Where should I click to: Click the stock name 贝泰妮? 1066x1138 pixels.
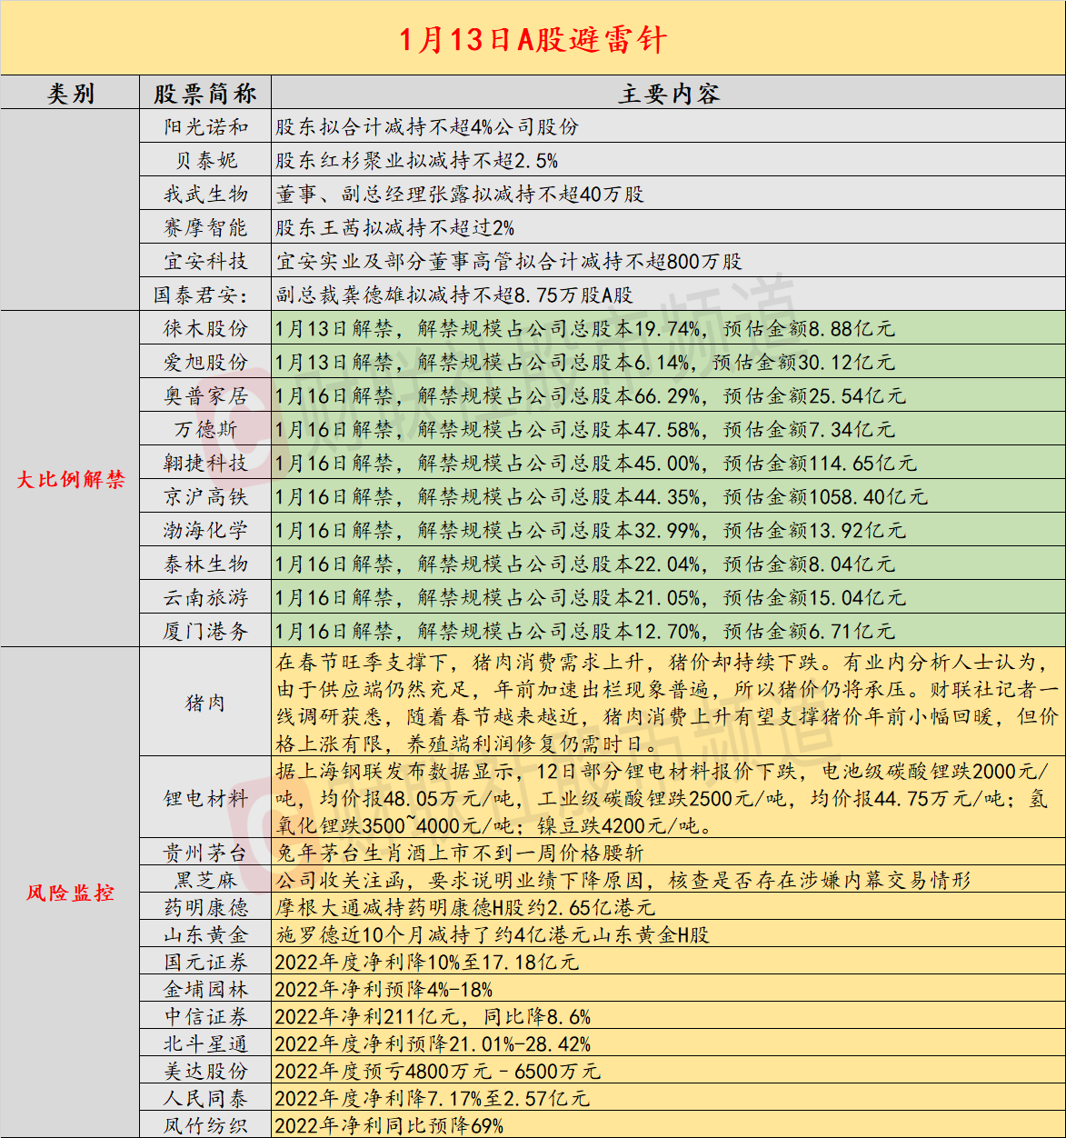205,160
